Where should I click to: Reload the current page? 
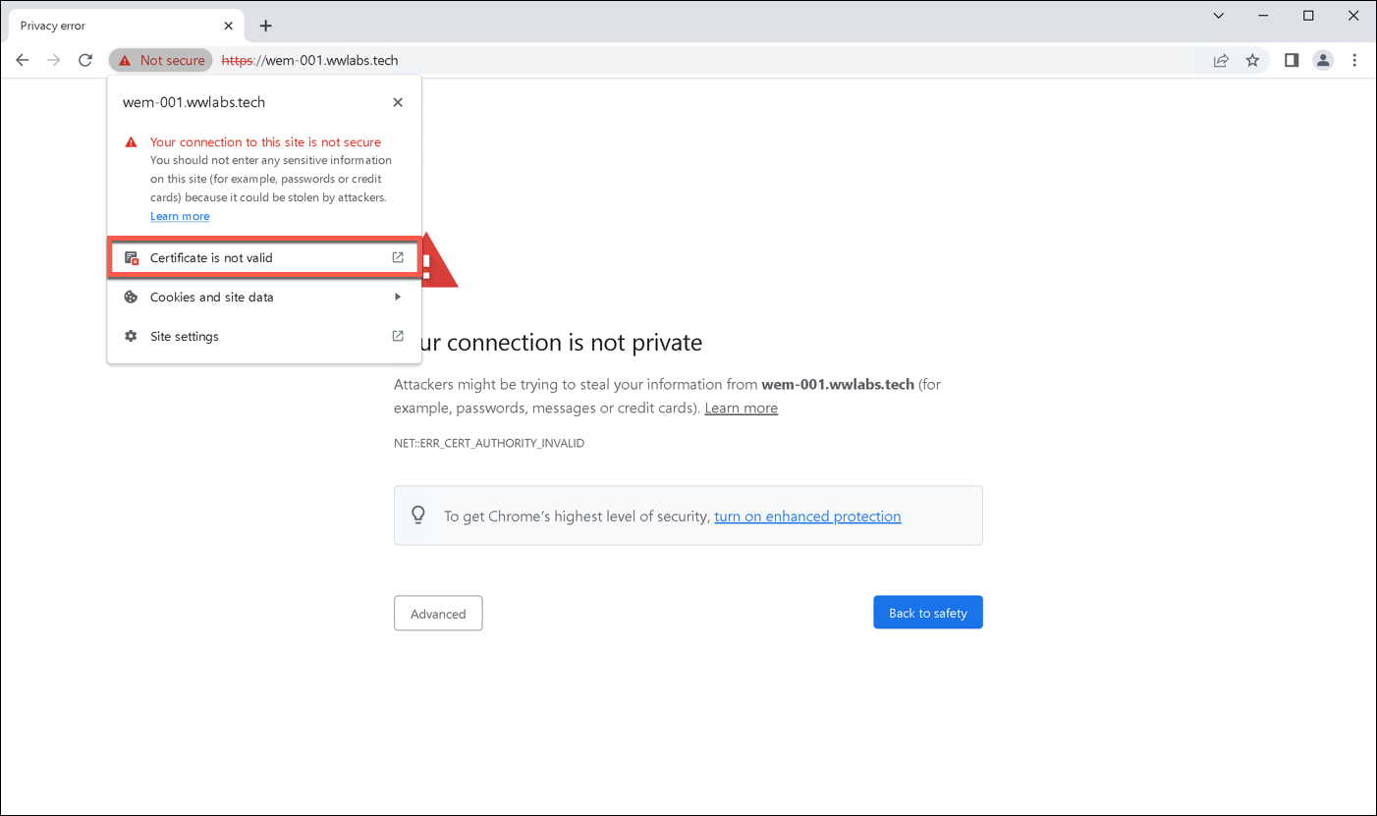85,60
